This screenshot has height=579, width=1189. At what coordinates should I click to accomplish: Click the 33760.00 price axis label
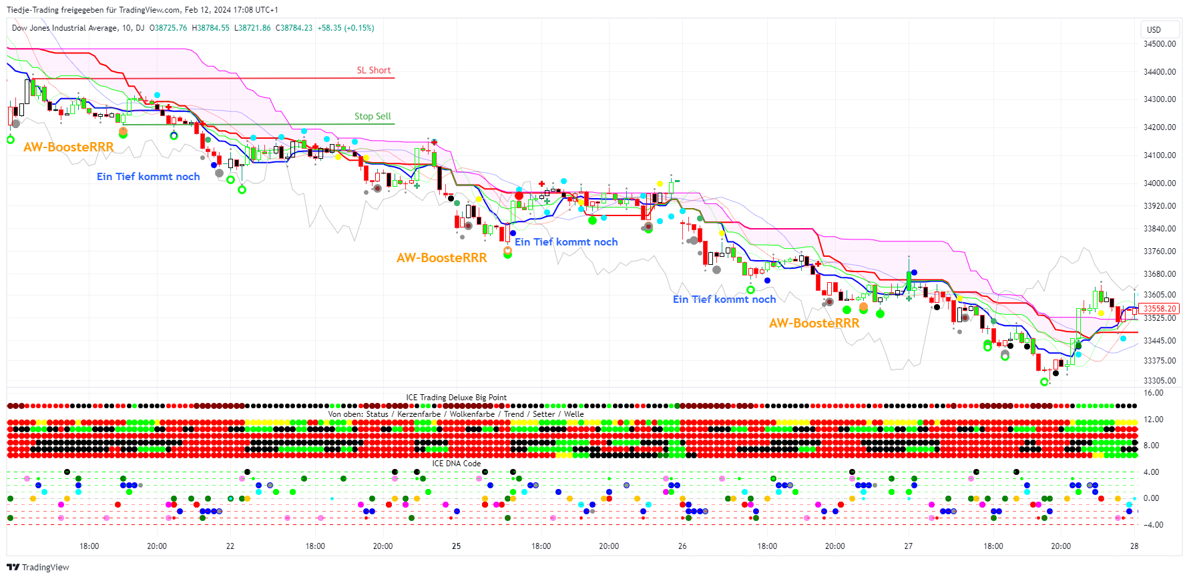[x=1160, y=251]
